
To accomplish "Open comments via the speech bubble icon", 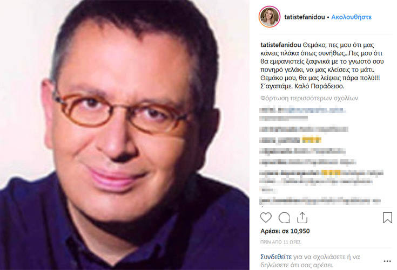I will [x=284, y=218].
